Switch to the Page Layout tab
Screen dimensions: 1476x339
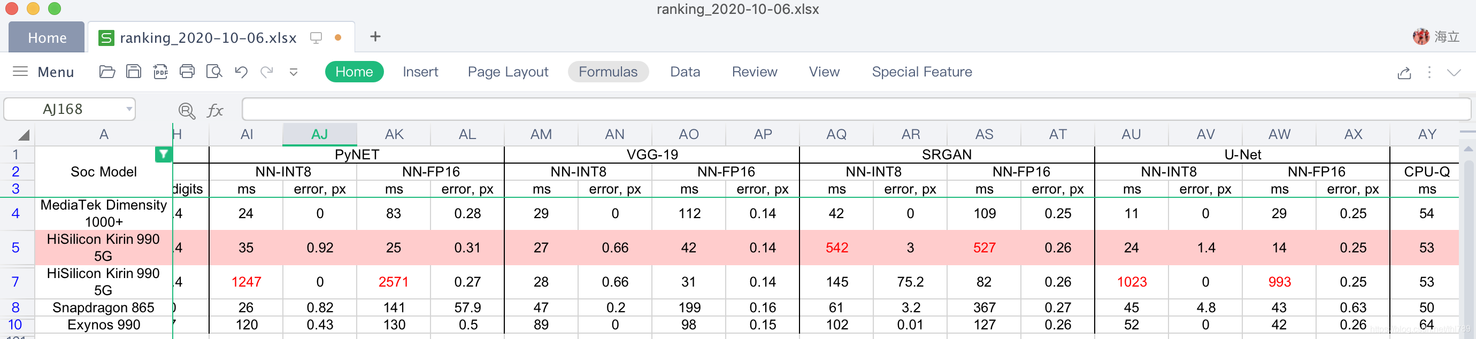(x=508, y=72)
